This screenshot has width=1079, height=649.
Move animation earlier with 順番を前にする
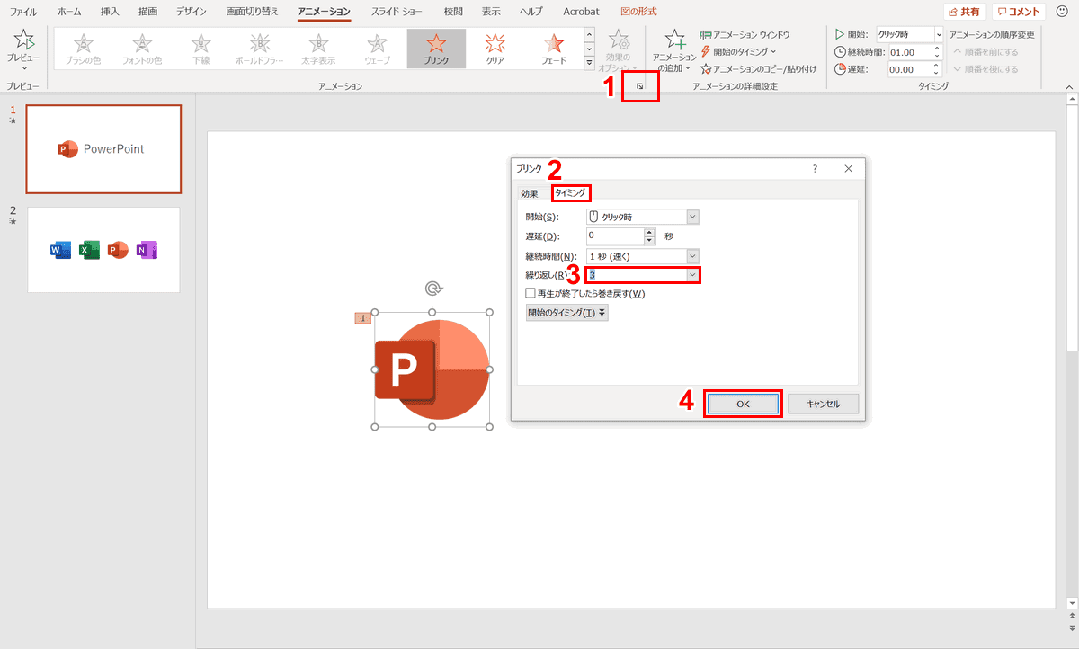(x=985, y=51)
